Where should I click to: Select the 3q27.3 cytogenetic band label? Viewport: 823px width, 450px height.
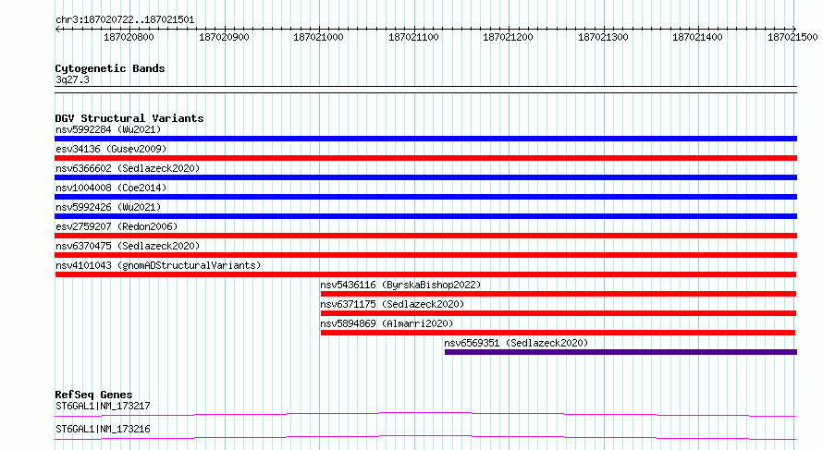[x=72, y=79]
